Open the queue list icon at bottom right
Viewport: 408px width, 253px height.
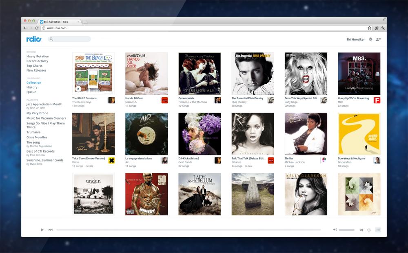(378, 230)
